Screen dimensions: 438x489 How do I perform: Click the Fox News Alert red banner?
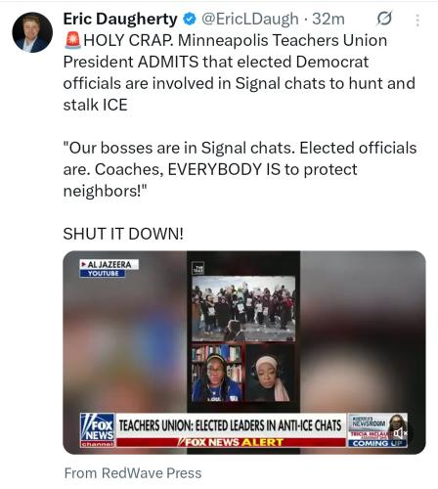(231, 442)
